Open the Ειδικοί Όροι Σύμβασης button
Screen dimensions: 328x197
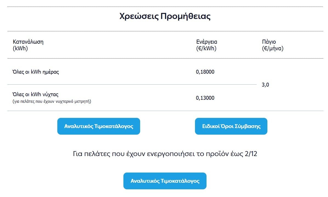[x=231, y=126]
